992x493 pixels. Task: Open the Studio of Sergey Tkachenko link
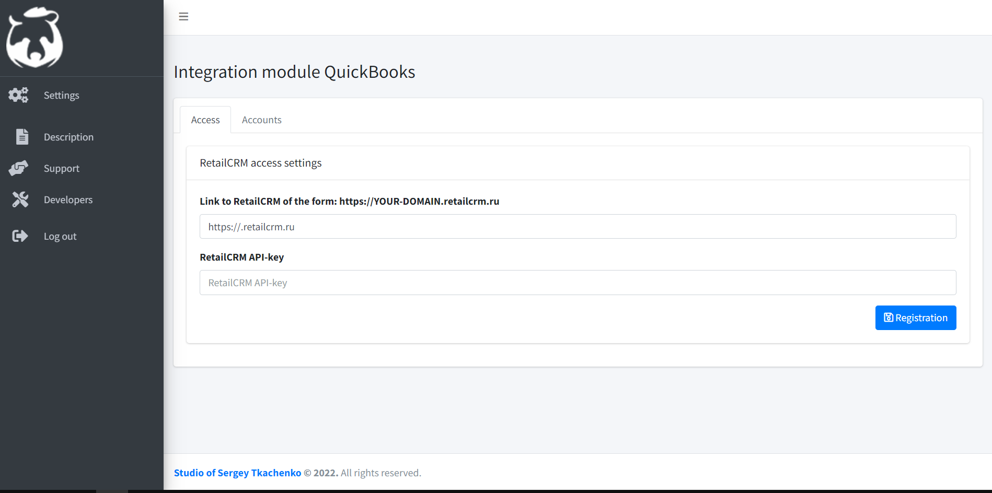pos(237,473)
